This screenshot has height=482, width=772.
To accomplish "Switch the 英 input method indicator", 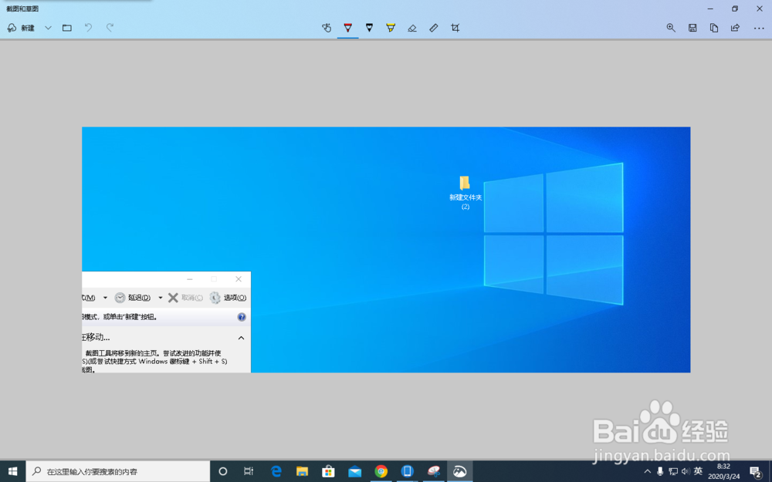I will [698, 471].
